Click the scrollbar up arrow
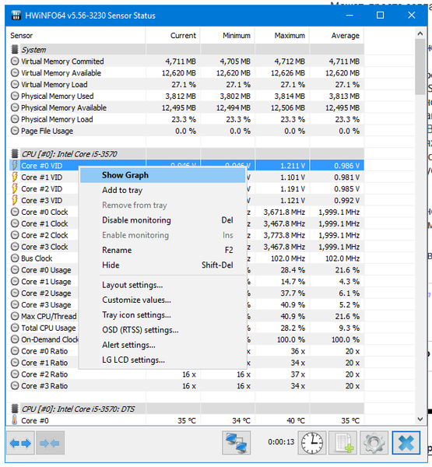The height and width of the screenshot is (467, 432). click(x=420, y=33)
